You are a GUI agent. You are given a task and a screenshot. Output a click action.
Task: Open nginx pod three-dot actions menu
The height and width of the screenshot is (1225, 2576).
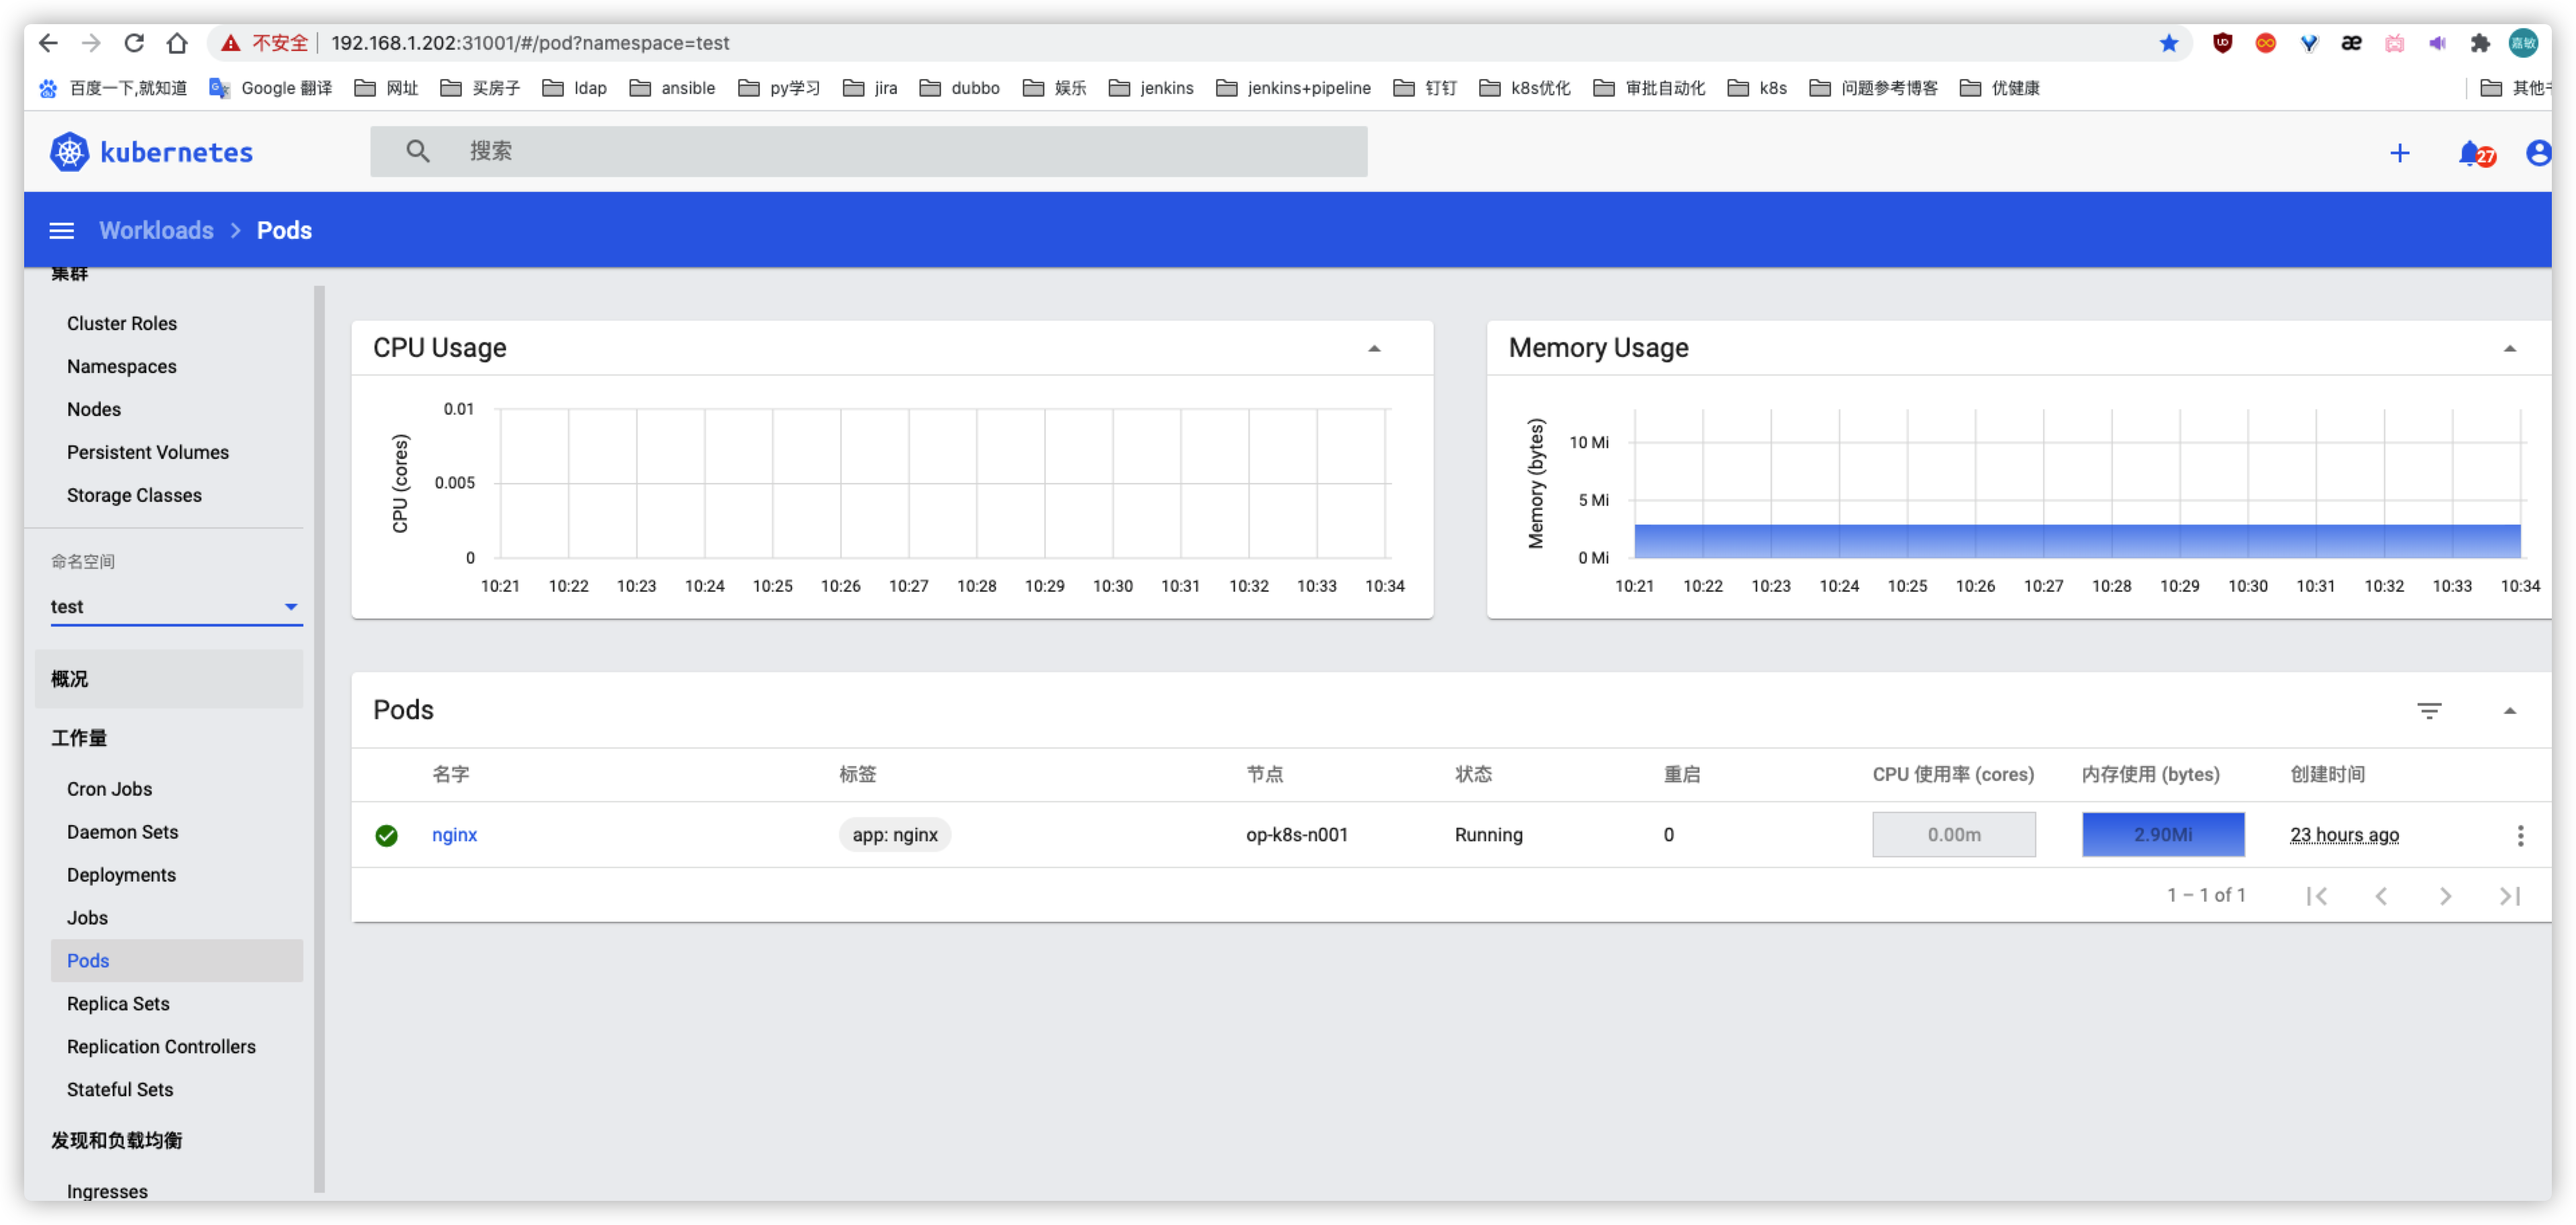tap(2520, 835)
